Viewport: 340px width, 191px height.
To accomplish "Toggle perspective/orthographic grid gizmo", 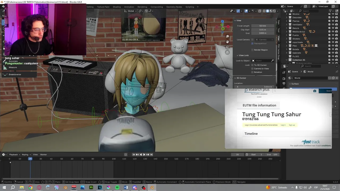I will (x=227, y=52).
